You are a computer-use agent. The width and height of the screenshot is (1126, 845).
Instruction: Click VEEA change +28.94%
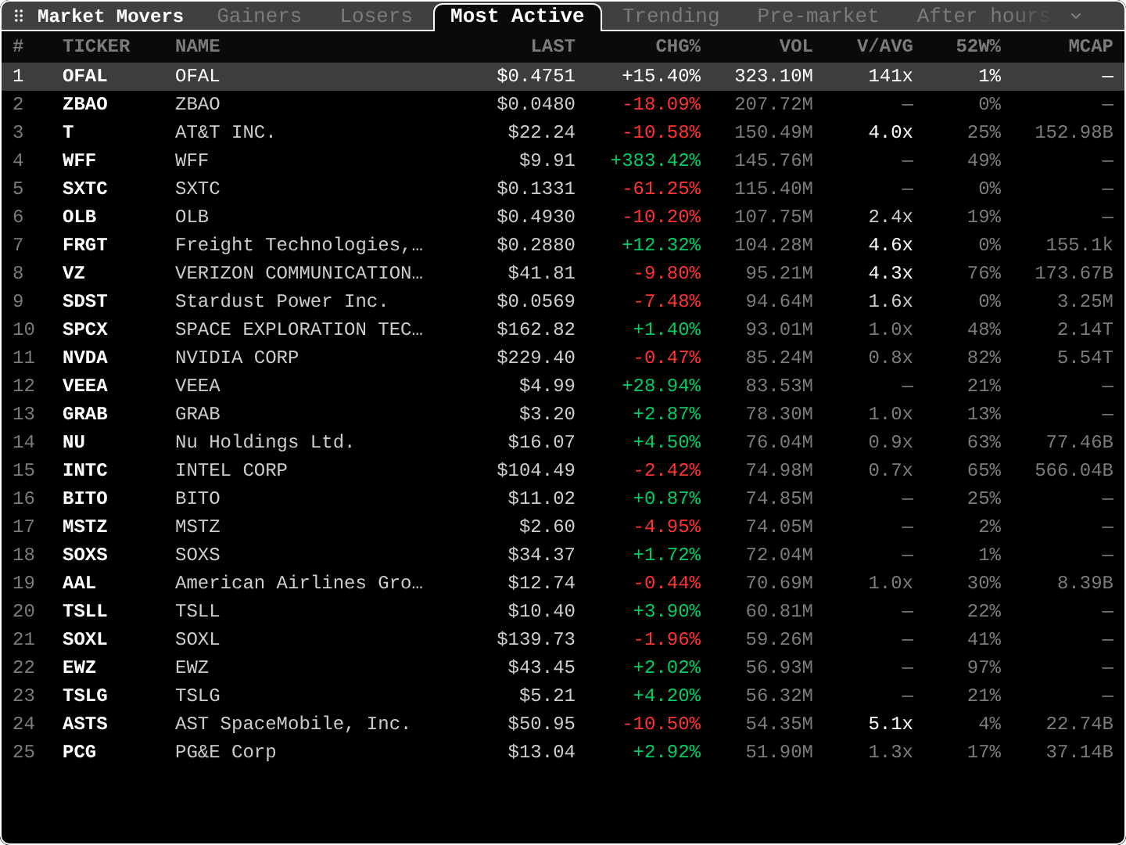click(x=662, y=386)
